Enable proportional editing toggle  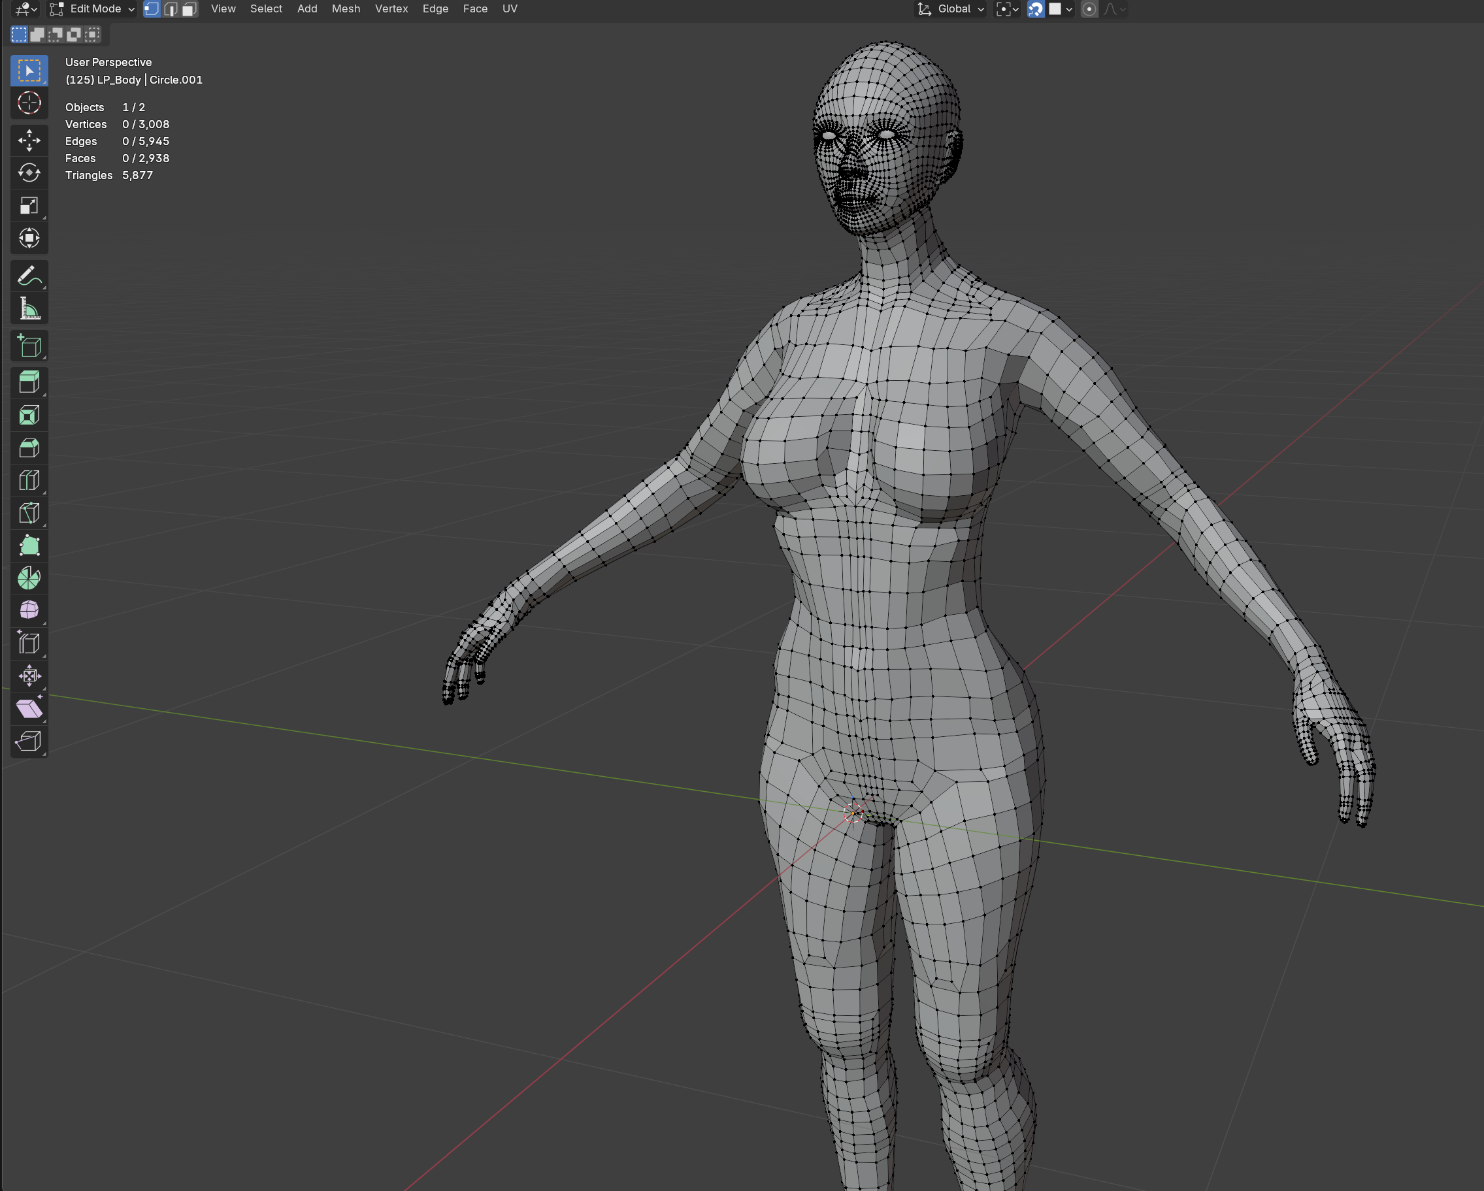pos(1089,9)
